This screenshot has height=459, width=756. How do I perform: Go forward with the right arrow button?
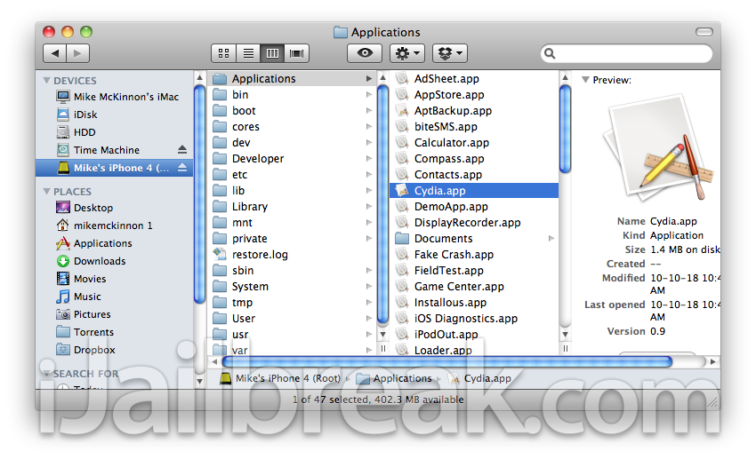[77, 53]
